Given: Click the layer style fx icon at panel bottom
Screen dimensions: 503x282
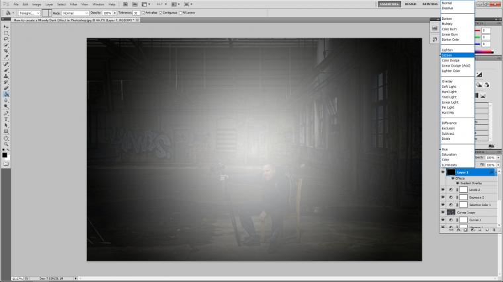Looking at the screenshot, I should (459, 230).
